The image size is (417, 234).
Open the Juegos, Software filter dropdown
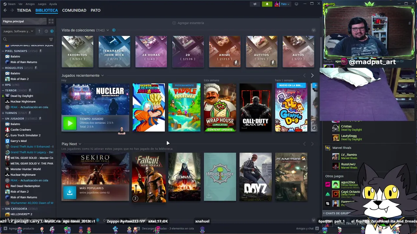pos(18,31)
